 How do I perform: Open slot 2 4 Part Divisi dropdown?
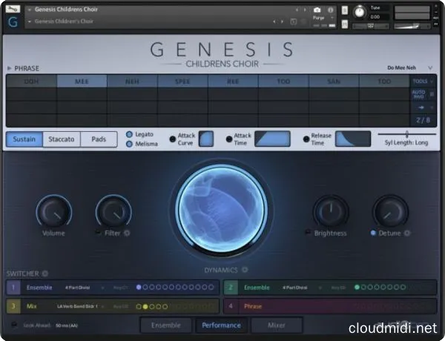click(x=301, y=288)
